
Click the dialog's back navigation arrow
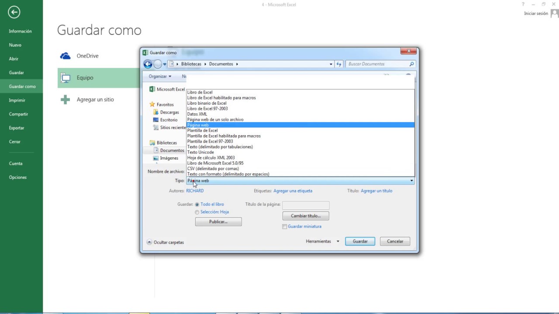[x=148, y=64]
